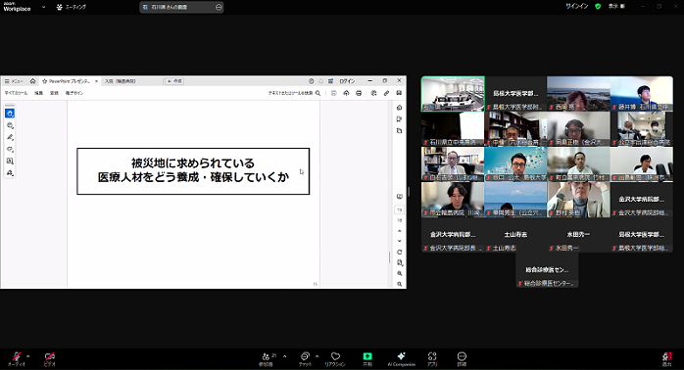Launch AI Companion
Screen dimensions: 684x370
click(402, 359)
